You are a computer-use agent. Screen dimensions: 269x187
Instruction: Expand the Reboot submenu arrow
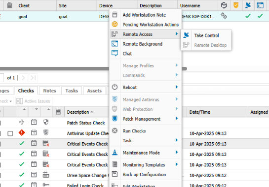[177, 87]
